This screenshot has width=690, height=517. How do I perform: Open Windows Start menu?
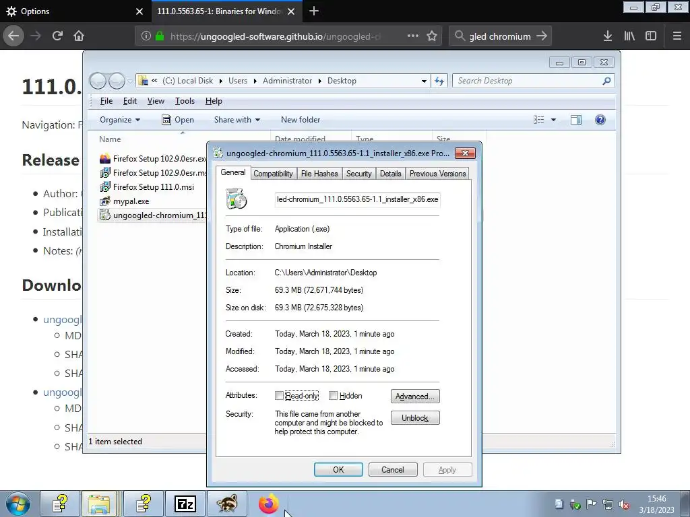pos(18,504)
